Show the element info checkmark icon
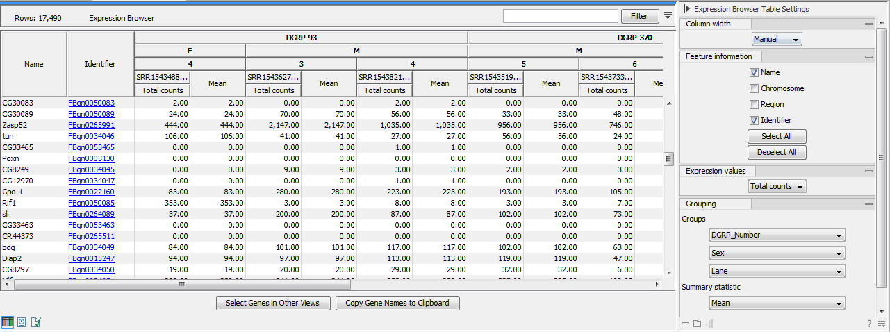The width and height of the screenshot is (890, 332). click(x=36, y=322)
